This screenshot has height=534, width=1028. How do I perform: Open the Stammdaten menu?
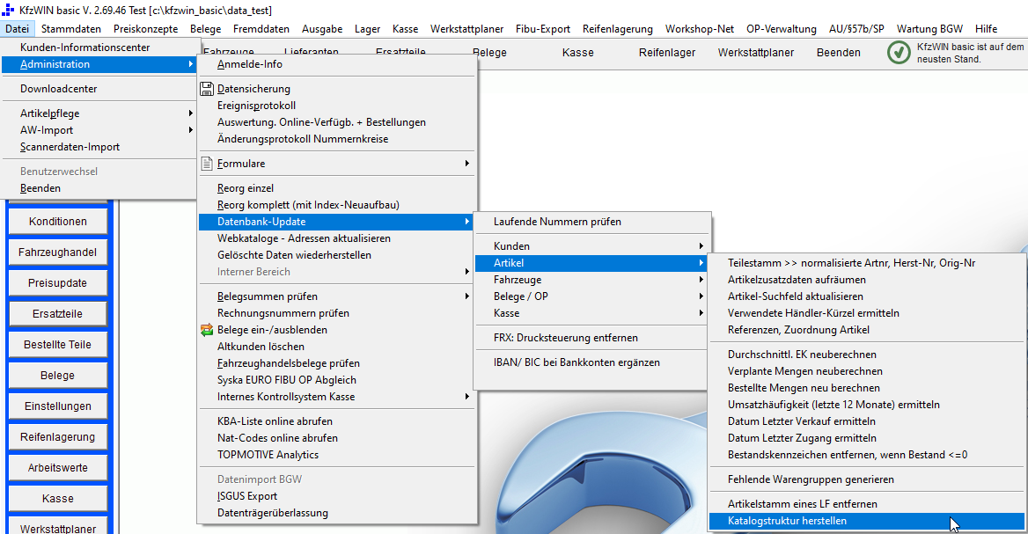click(70, 29)
